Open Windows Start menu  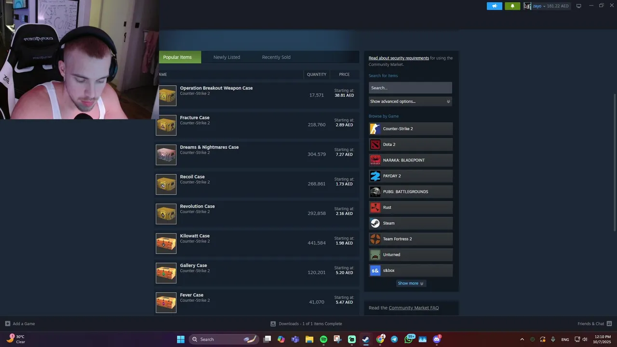(181, 339)
